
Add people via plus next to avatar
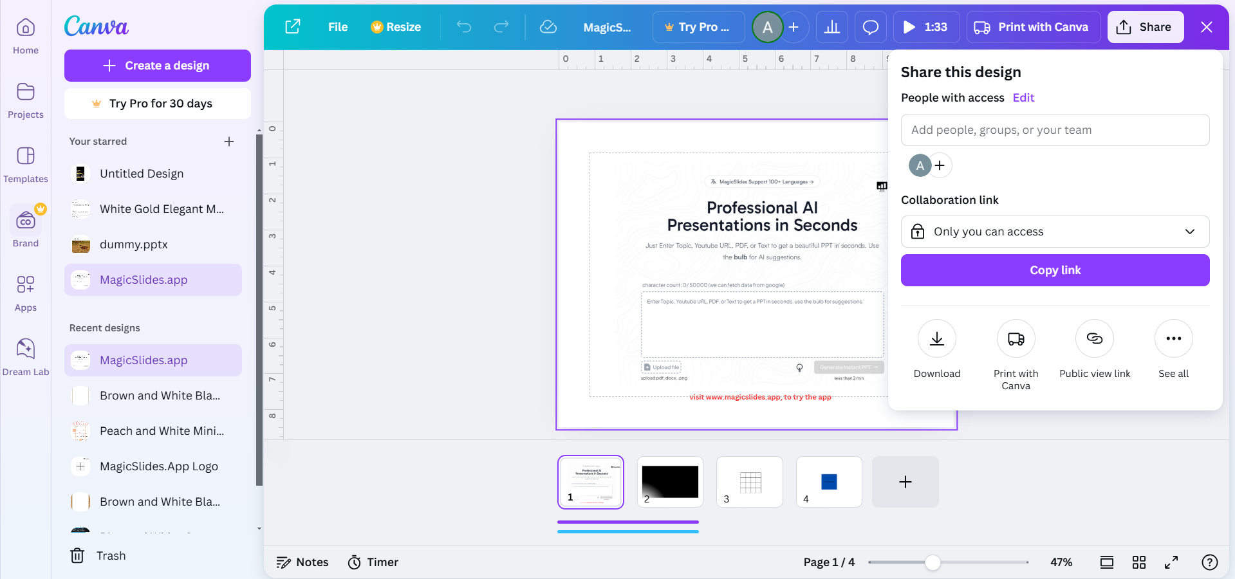[940, 165]
